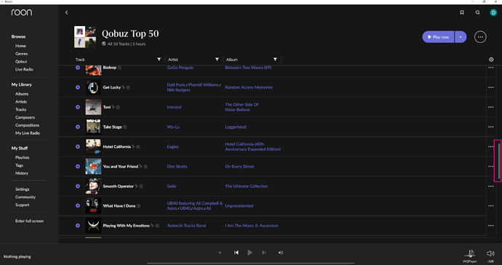
Task: Open more options for Get Lucky row
Action: pos(491,87)
